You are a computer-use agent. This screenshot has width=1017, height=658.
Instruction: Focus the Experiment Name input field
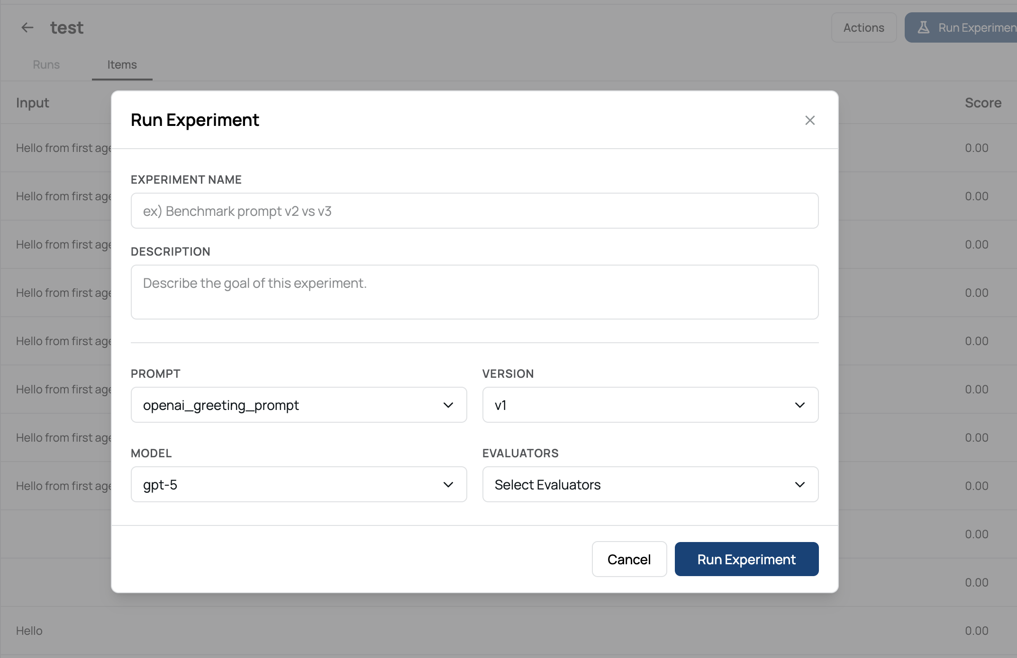[474, 211]
